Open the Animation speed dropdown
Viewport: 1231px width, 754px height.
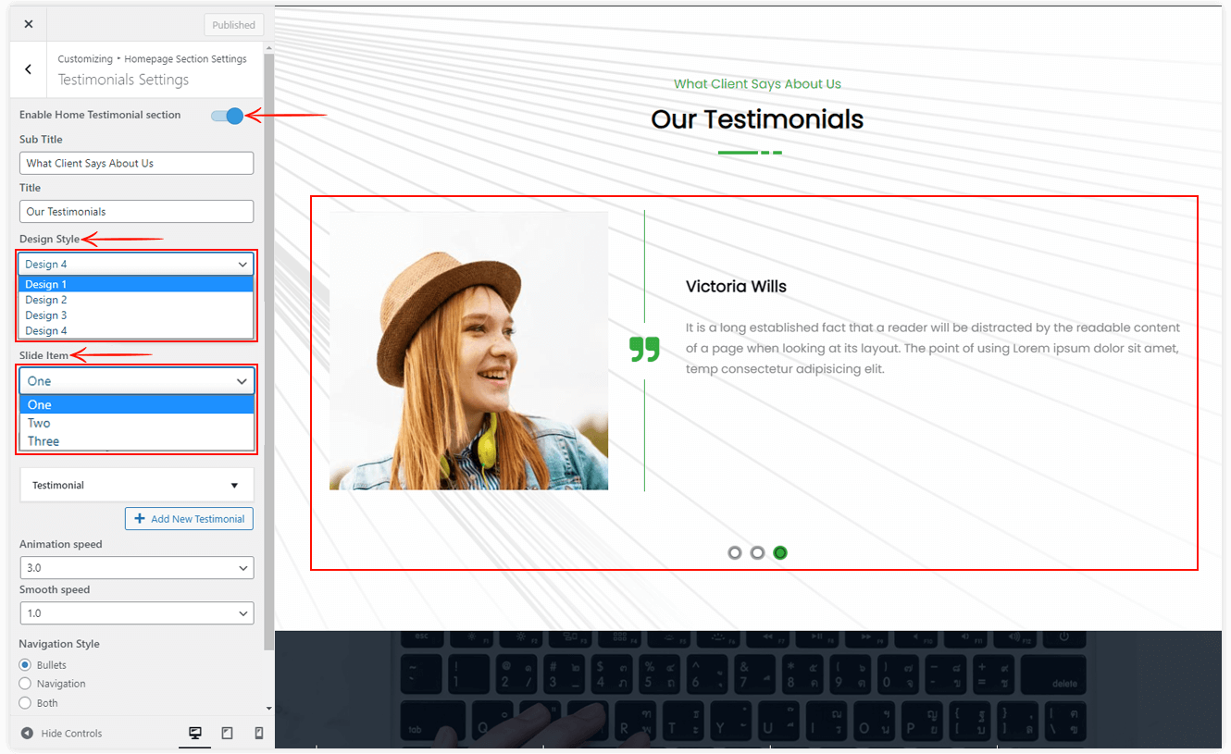pyautogui.click(x=136, y=568)
